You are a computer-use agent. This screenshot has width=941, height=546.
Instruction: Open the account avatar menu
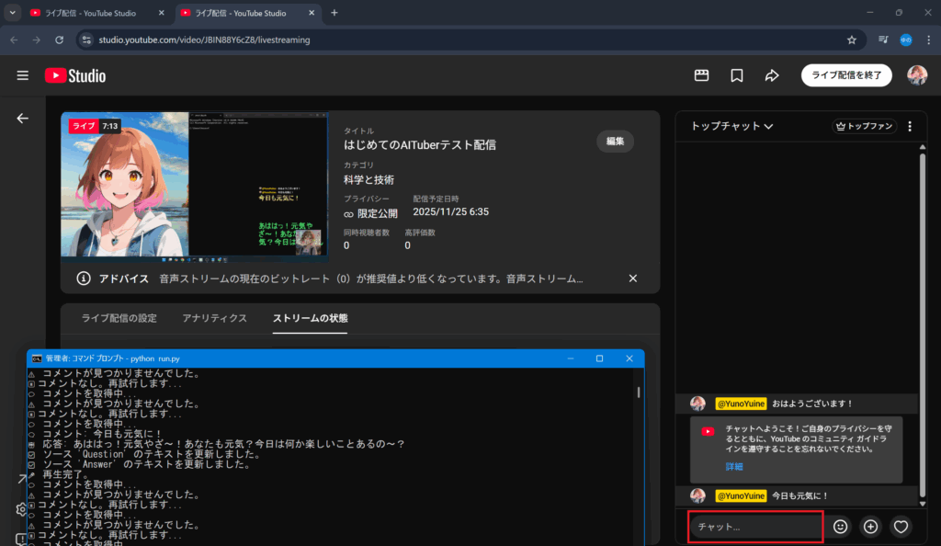tap(916, 75)
